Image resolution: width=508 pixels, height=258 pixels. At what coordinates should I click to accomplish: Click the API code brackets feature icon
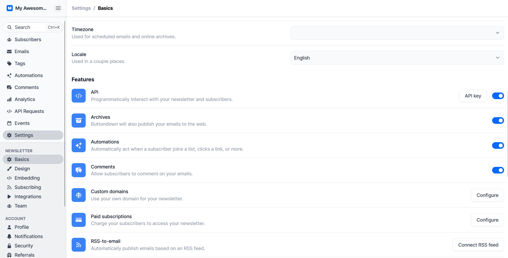[x=79, y=96]
